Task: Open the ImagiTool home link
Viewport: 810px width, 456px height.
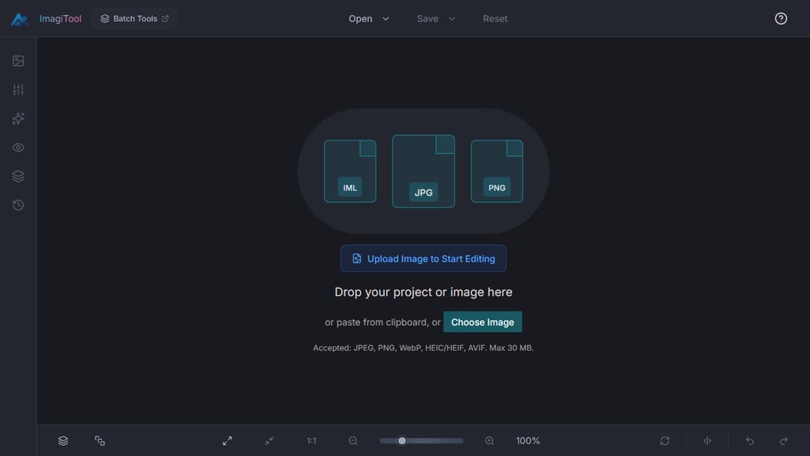Action: 60,19
